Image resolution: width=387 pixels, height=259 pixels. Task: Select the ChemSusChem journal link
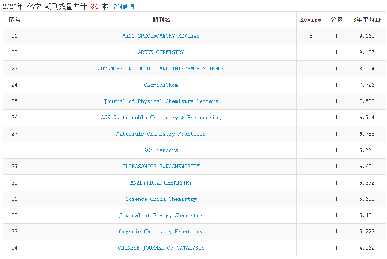click(x=161, y=85)
